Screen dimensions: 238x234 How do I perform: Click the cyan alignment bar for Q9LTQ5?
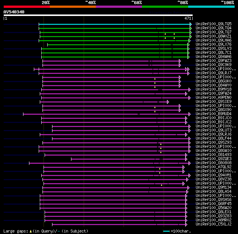point(114,24)
